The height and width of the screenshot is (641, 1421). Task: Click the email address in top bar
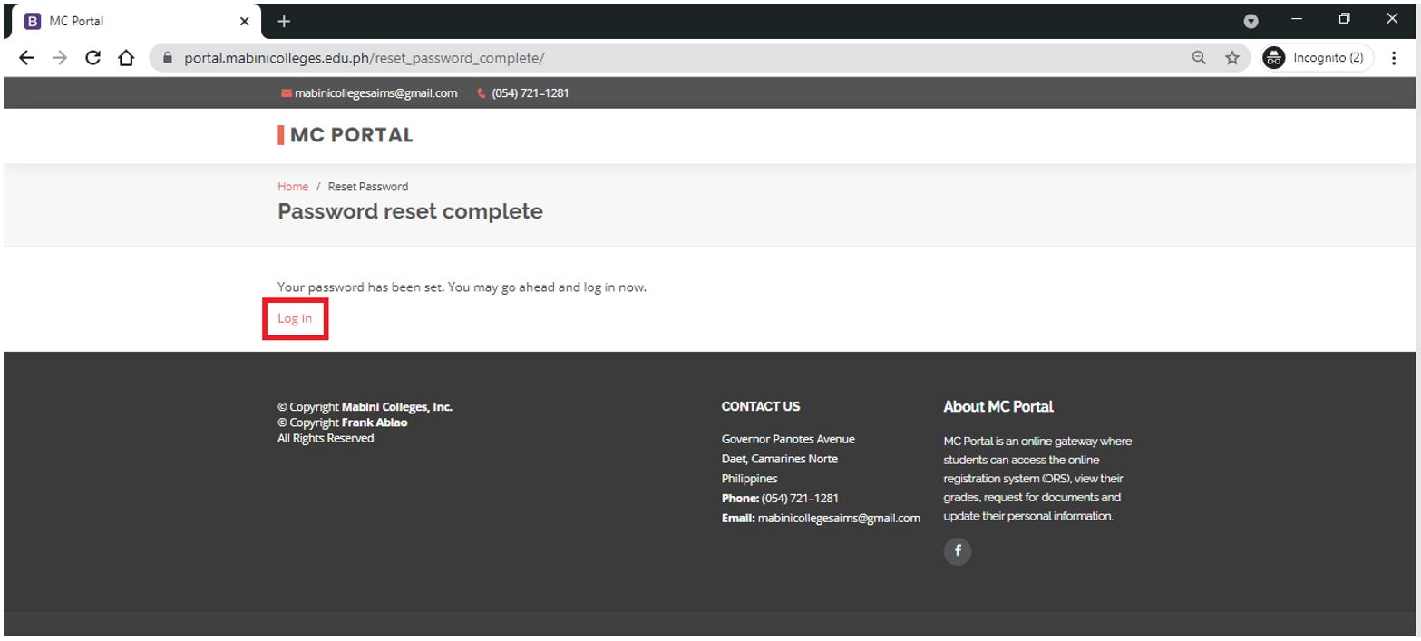375,93
